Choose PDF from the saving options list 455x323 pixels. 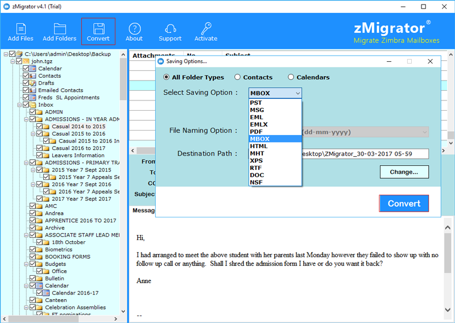tap(275, 132)
